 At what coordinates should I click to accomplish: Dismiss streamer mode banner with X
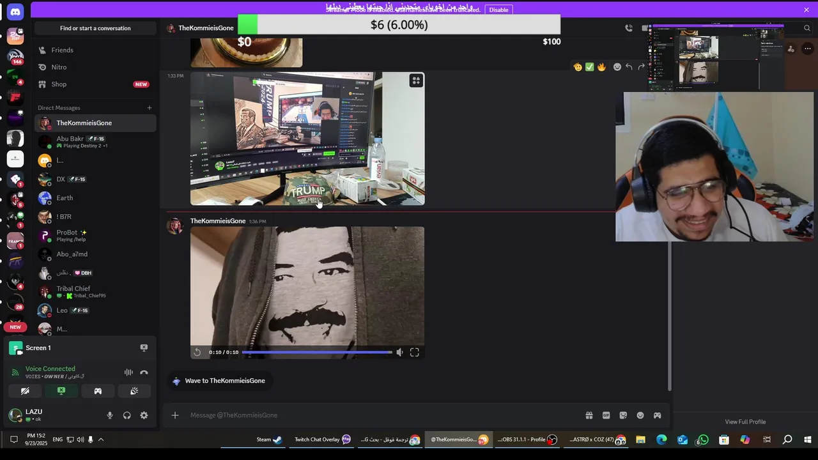tap(806, 10)
